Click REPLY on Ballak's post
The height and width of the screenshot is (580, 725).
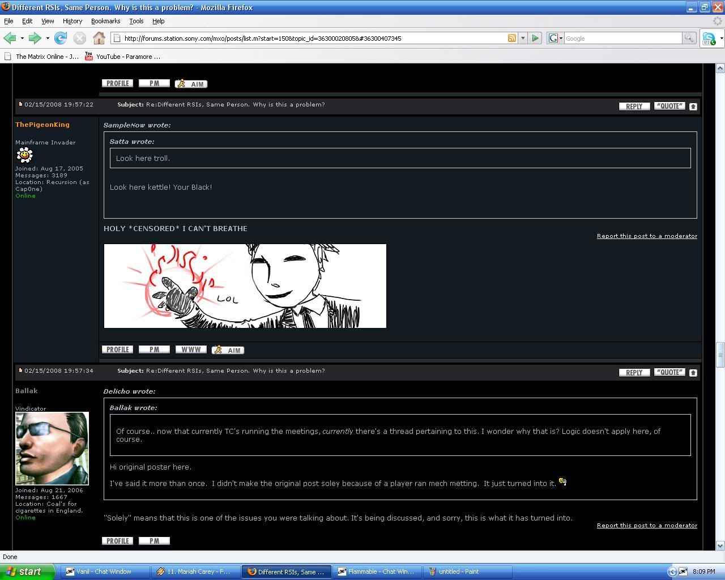[634, 372]
